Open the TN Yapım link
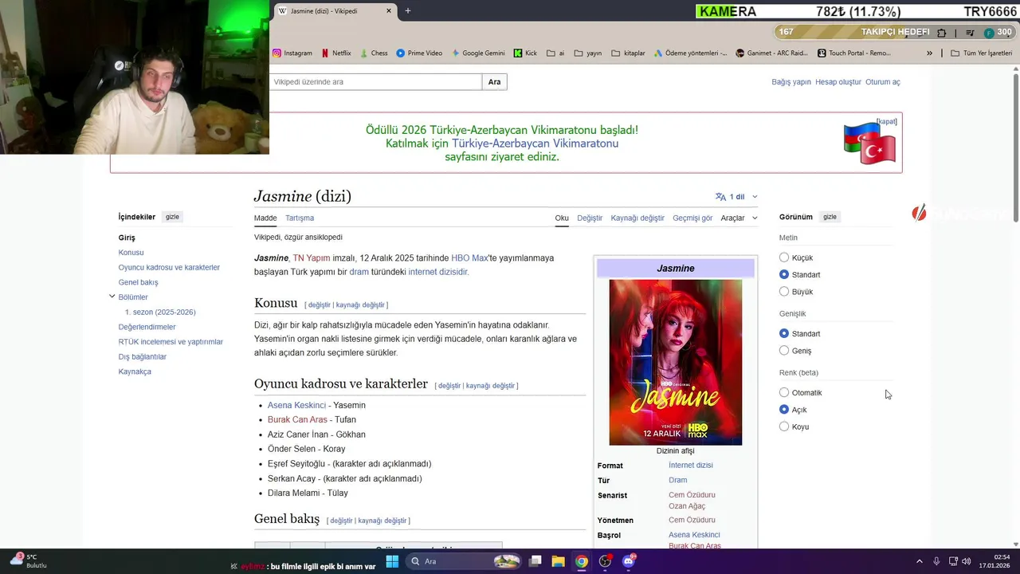Image resolution: width=1020 pixels, height=574 pixels. 312,258
